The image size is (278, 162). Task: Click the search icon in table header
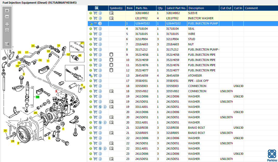point(97,8)
